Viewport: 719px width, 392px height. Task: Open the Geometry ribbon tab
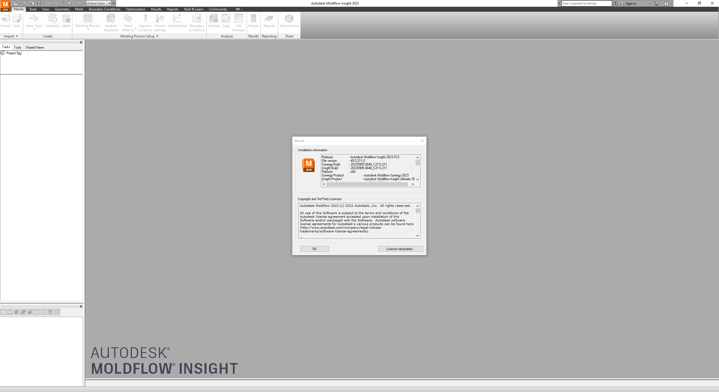pyautogui.click(x=62, y=9)
